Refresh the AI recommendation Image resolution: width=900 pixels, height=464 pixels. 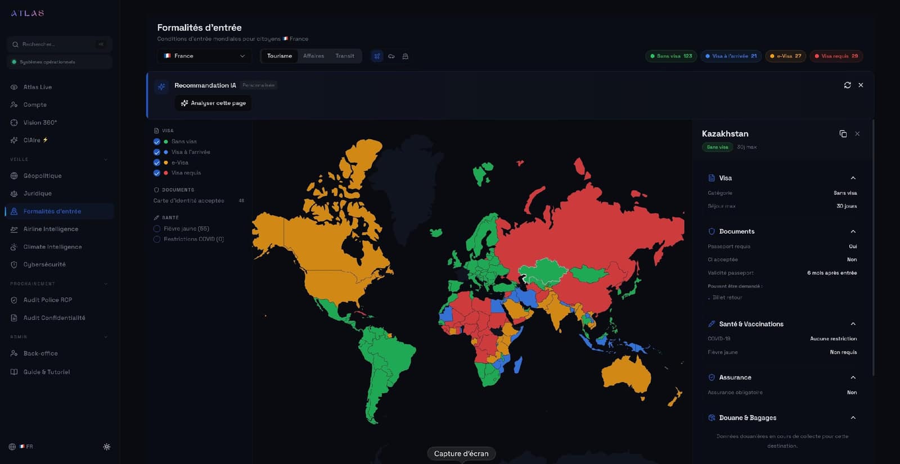(x=847, y=85)
